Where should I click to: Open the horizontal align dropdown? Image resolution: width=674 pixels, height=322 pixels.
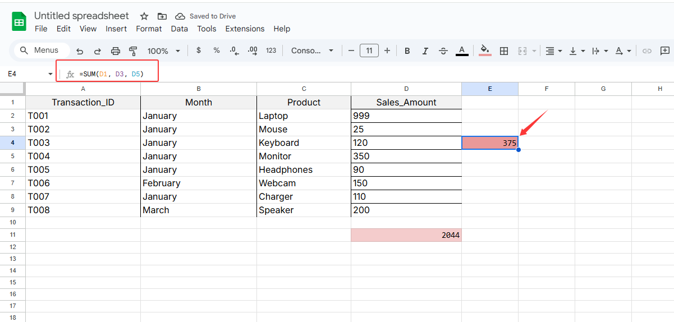pos(553,51)
